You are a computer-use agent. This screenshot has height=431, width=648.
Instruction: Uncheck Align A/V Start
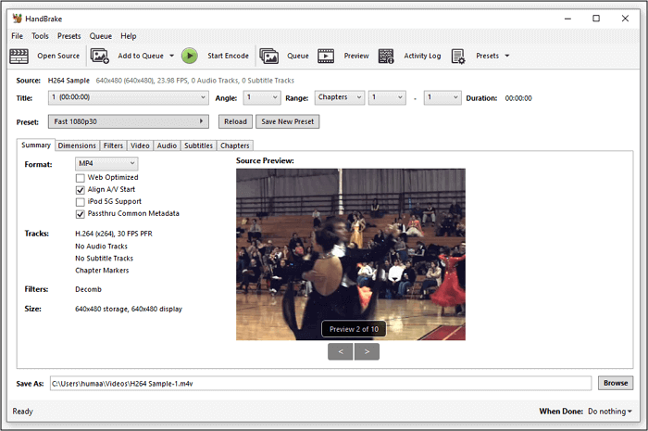[x=81, y=189]
